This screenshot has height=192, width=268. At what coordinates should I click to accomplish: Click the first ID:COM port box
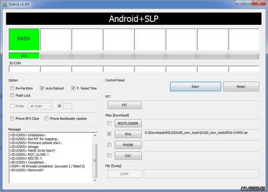(24, 69)
